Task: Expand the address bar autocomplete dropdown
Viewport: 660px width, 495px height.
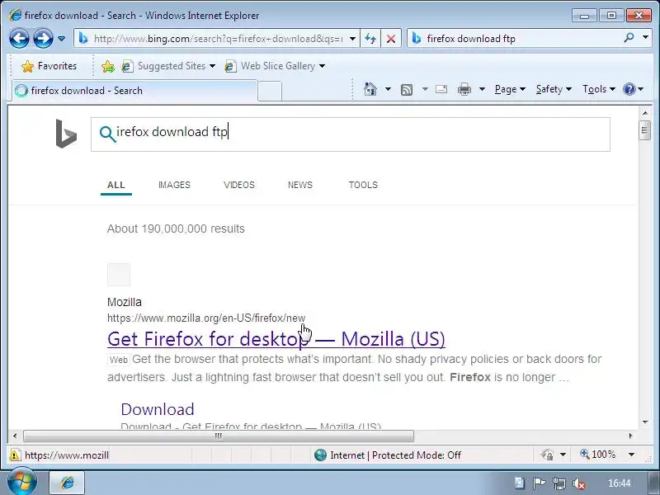Action: (353, 39)
